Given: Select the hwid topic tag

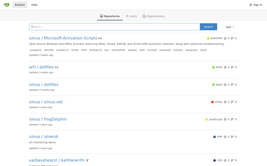Looking at the screenshot, I should pos(142,50).
